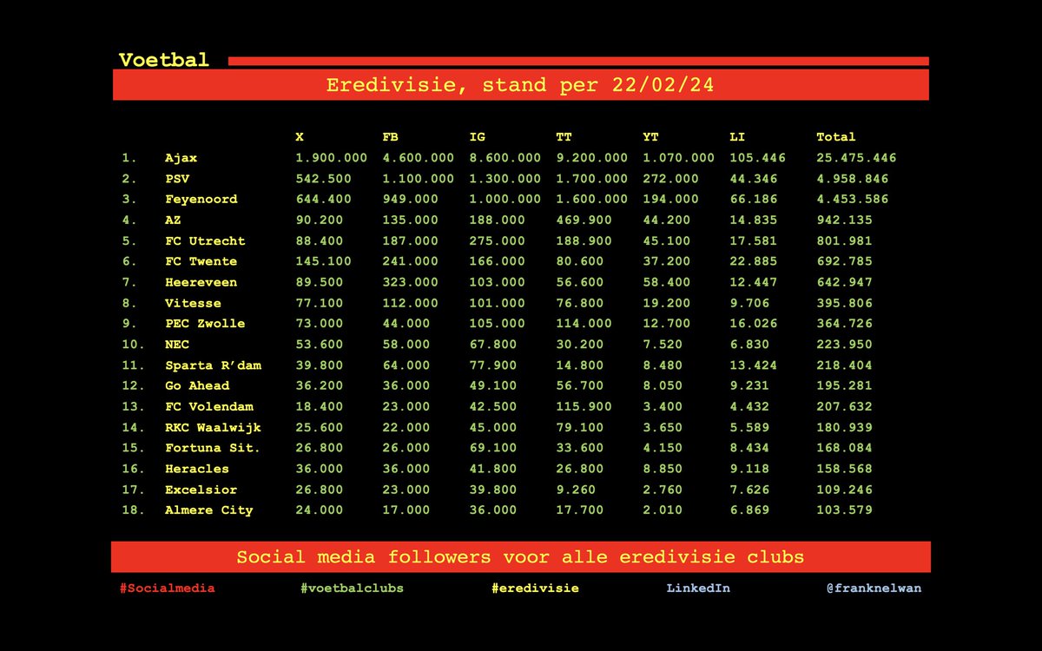Viewport: 1042px width, 651px height.
Task: Select the Fortuna Sit. club name
Action: click(x=213, y=448)
